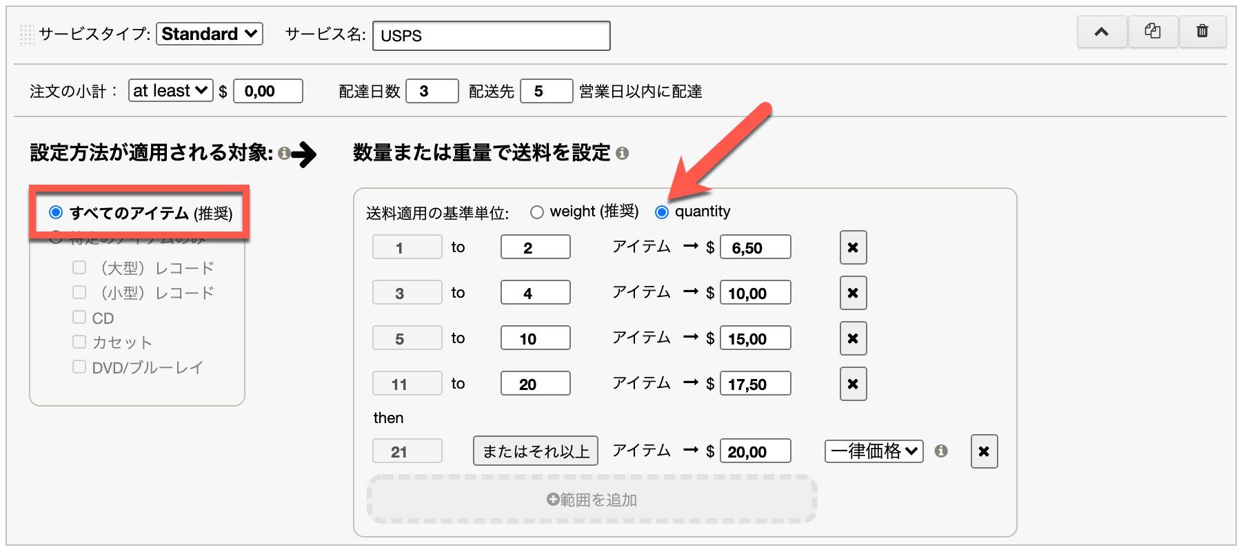Edit the 10,00 price field
Viewport: 1241px width, 554px height.
pos(756,292)
